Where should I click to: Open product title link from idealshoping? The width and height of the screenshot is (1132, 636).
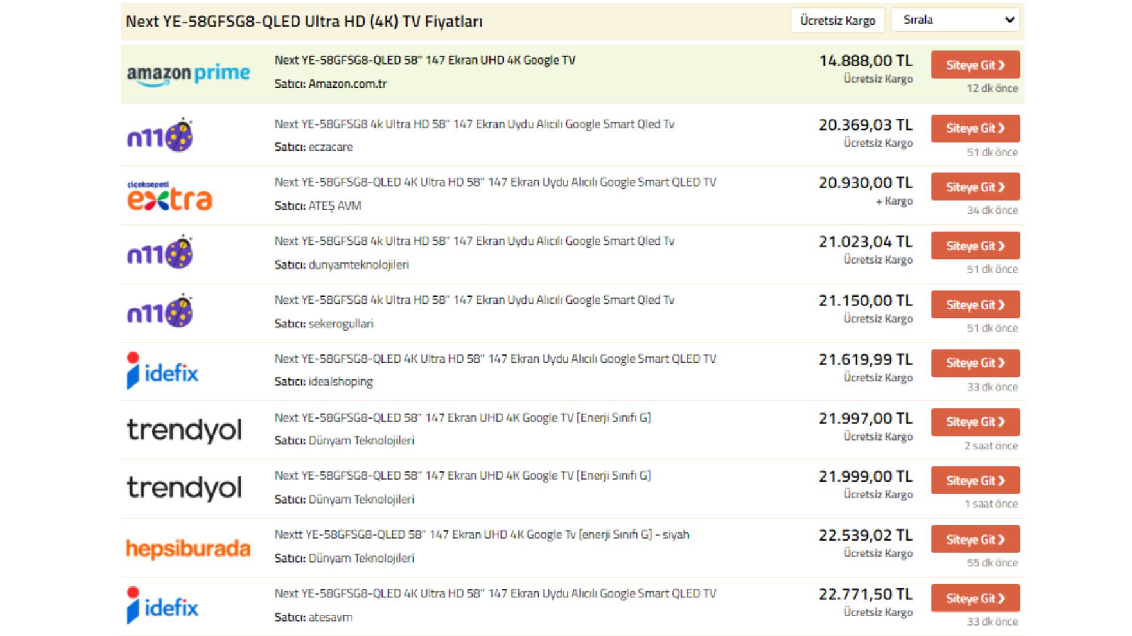point(495,359)
